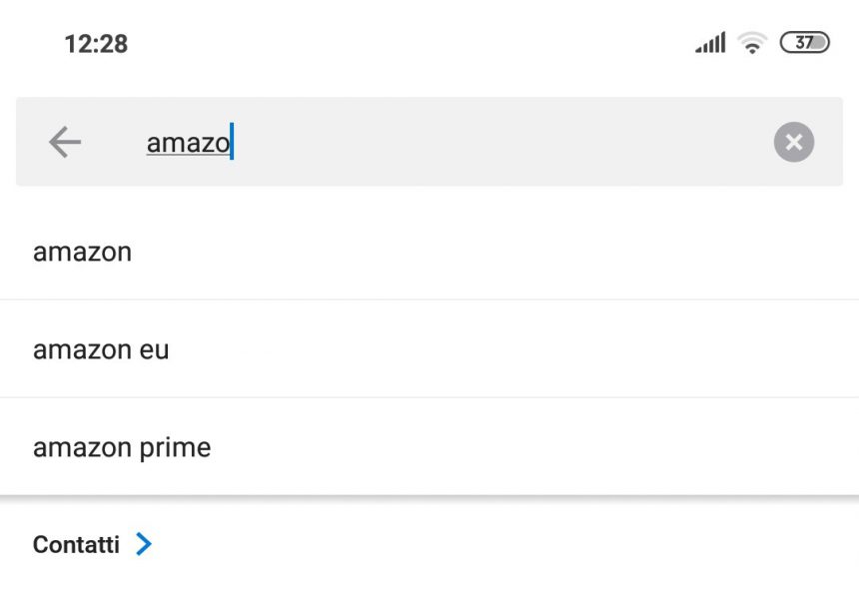Tap the 12:28 clock in status bar

click(x=96, y=44)
